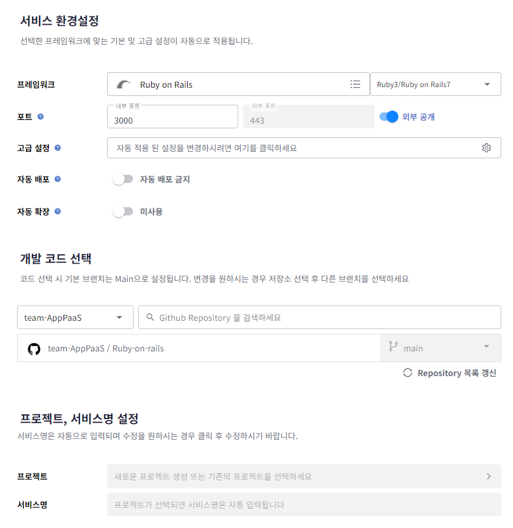Click the gear icon in advanced settings
This screenshot has height=528, width=513.
coord(487,148)
